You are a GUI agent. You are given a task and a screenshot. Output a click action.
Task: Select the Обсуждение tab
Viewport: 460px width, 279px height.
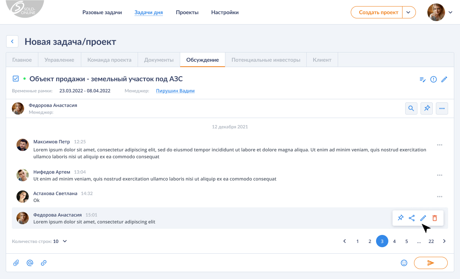(x=202, y=60)
